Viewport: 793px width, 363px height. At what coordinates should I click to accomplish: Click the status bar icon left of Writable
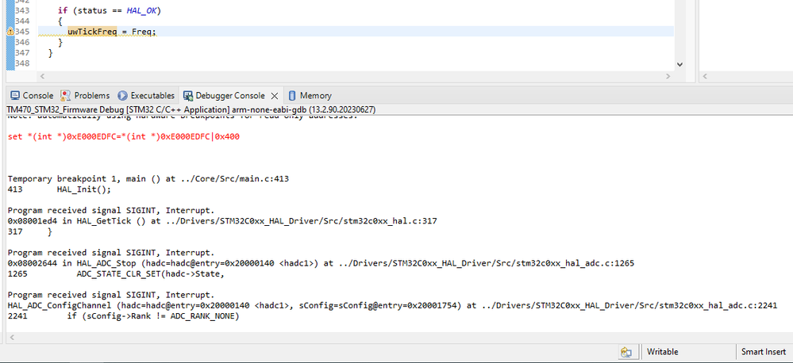point(626,352)
